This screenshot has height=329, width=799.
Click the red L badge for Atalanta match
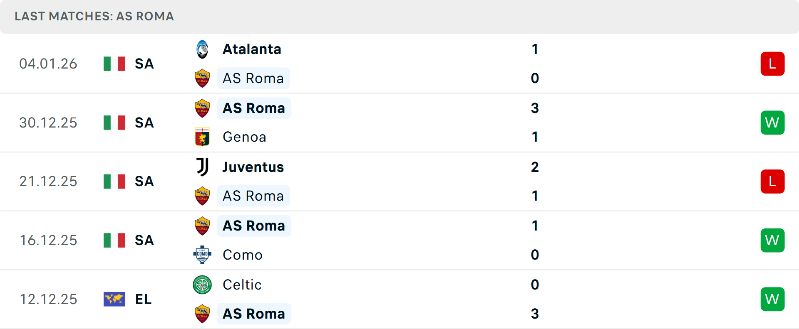[x=772, y=64]
